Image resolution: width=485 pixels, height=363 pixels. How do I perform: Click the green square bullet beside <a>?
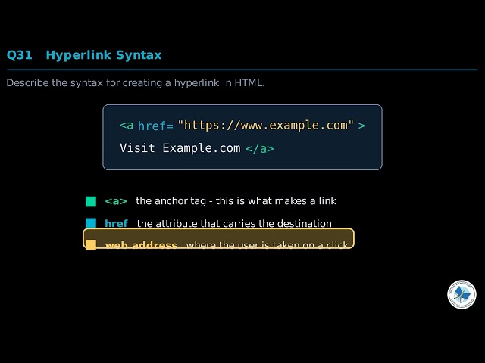click(91, 201)
